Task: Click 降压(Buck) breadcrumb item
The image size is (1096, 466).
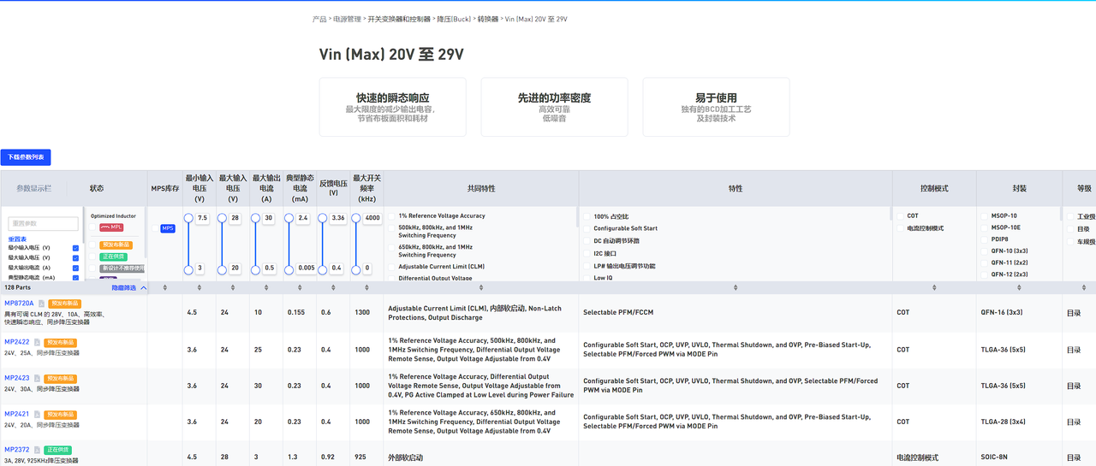Action: (454, 19)
